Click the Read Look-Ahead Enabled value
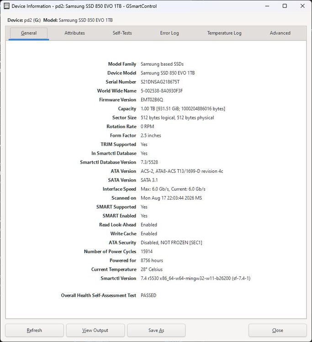This screenshot has height=342, width=312. pos(149,225)
